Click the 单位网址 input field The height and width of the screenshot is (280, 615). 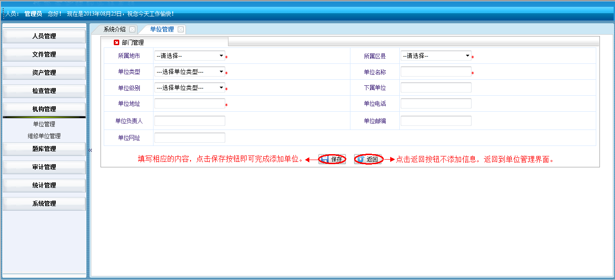point(190,138)
